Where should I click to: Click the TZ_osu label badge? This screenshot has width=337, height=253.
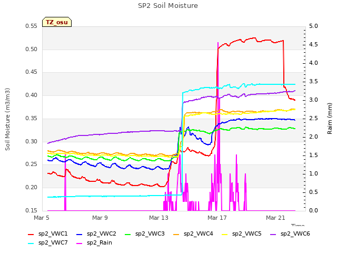[x=57, y=22]
